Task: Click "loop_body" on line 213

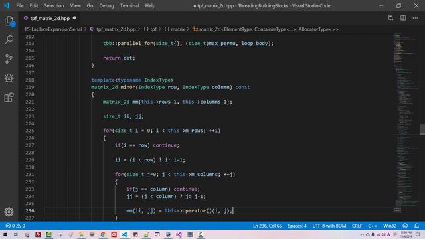Action: (x=254, y=43)
